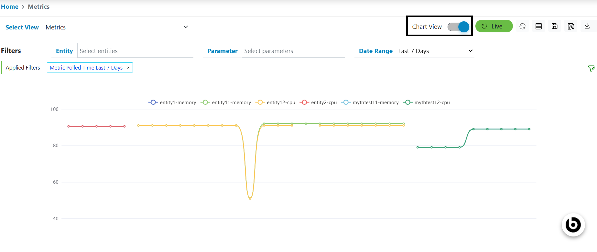
Task: Hide the entity12-cpu legend series
Action: [x=276, y=103]
